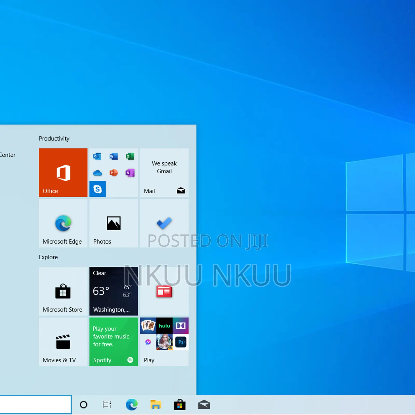This screenshot has width=415, height=415.
Task: Expand the Play folder by its label
Action: [x=149, y=360]
